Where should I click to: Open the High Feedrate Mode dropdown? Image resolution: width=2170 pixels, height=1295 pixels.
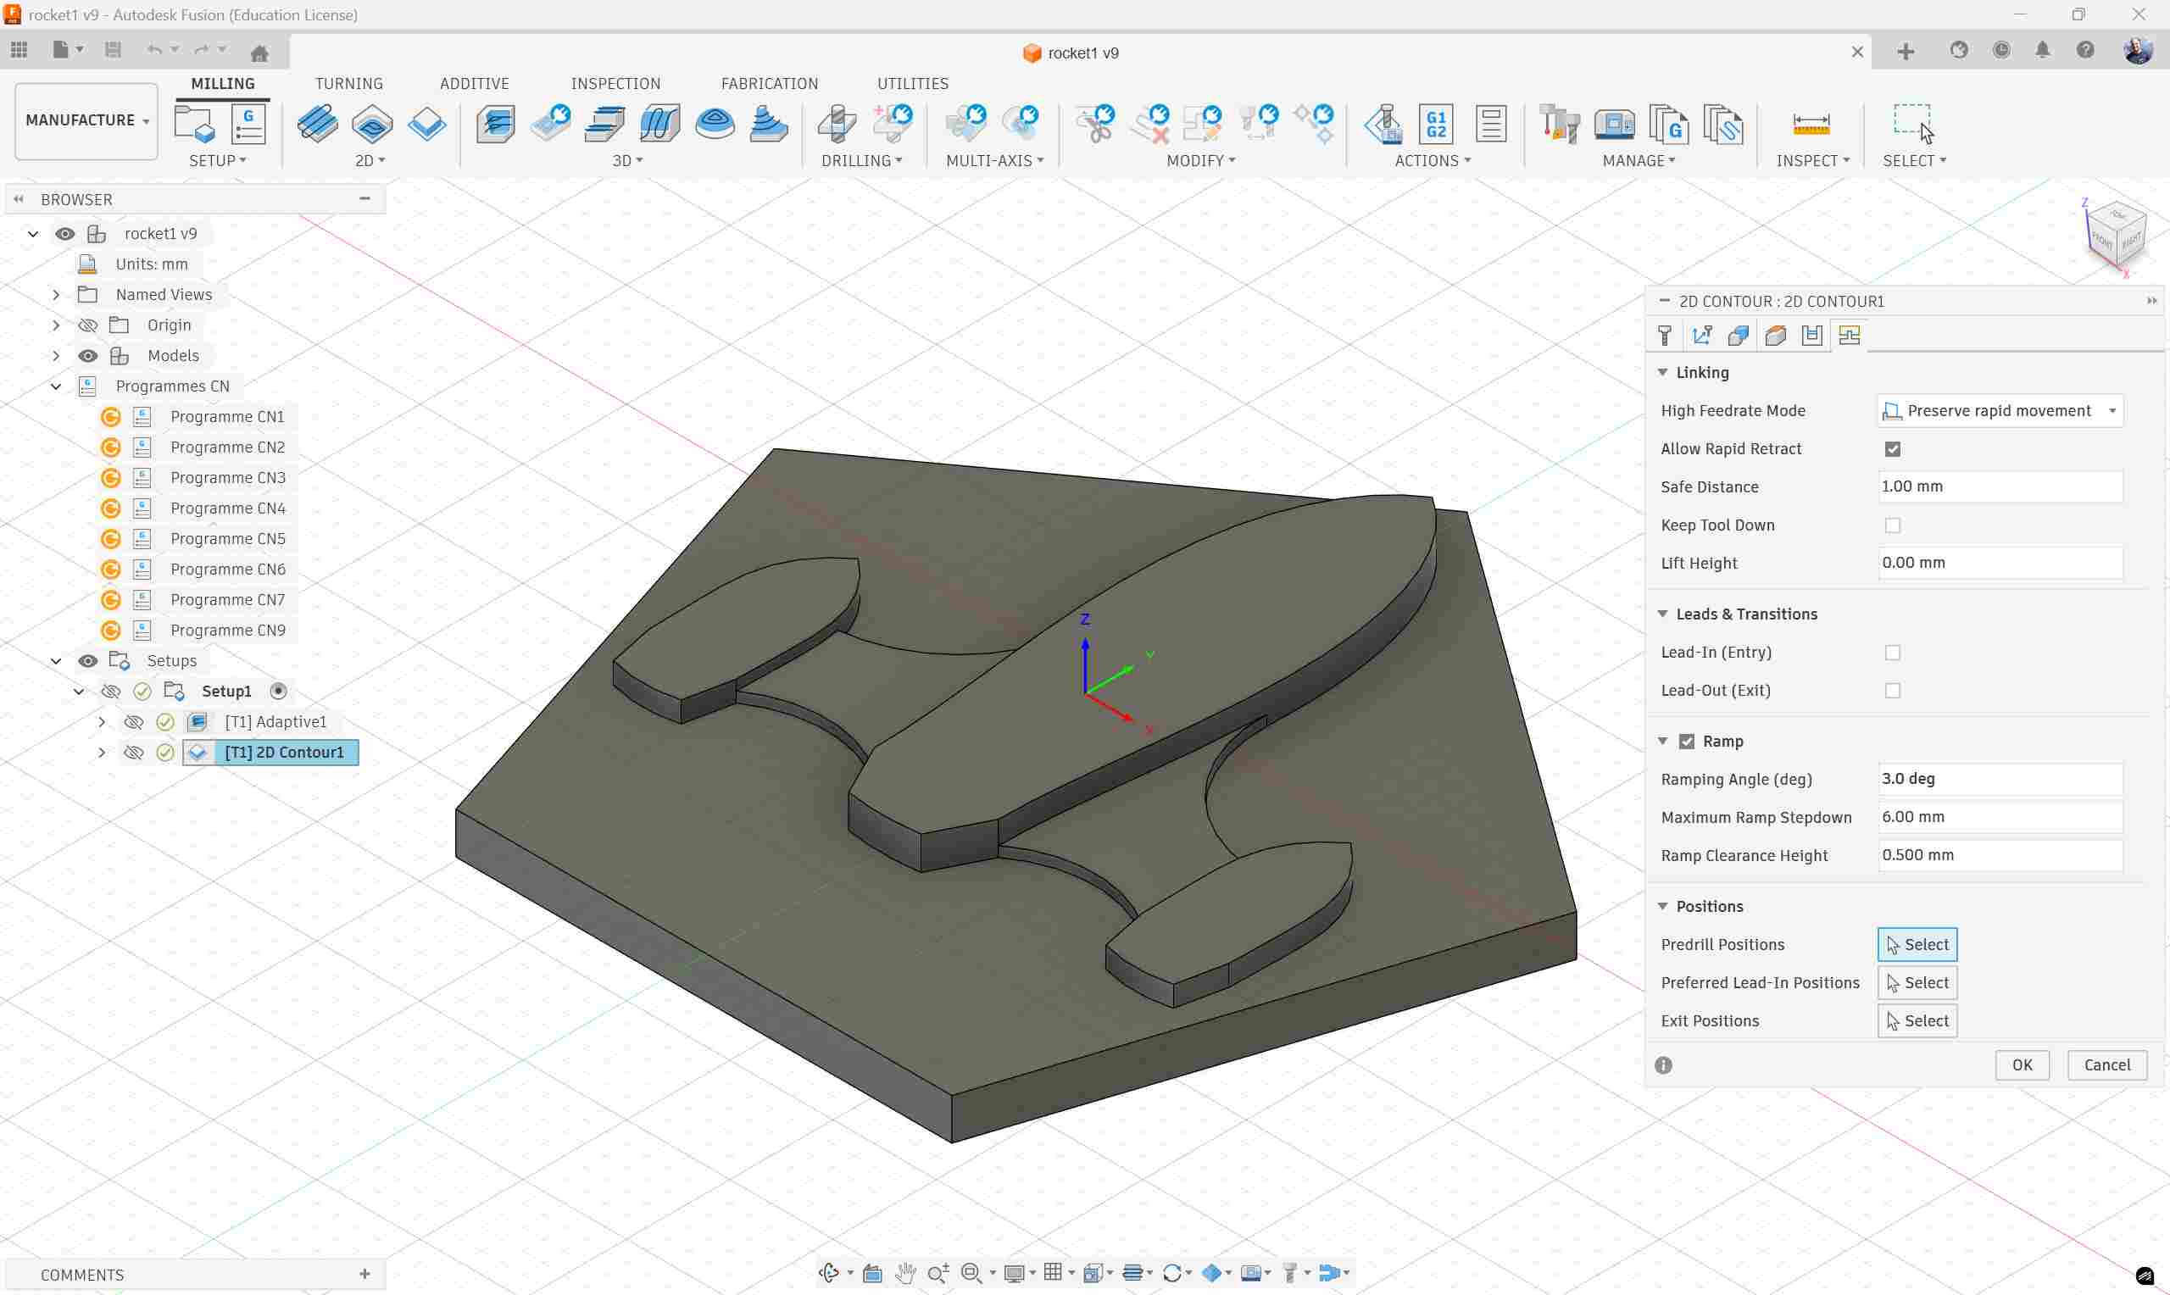[x=1999, y=410]
